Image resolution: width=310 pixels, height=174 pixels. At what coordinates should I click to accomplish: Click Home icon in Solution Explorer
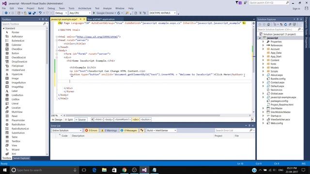click(268, 25)
